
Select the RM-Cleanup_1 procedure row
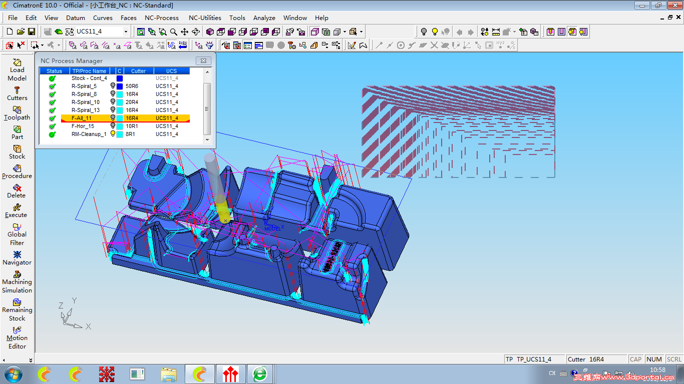(114, 134)
